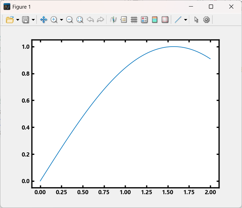Viewport: 242px width, 208px height.
Task: Click the x-axis tick label 1.75
Action: pos(189,192)
